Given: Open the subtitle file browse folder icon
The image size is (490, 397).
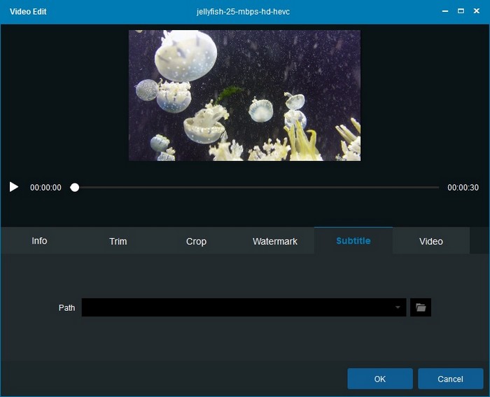Looking at the screenshot, I should [x=421, y=307].
